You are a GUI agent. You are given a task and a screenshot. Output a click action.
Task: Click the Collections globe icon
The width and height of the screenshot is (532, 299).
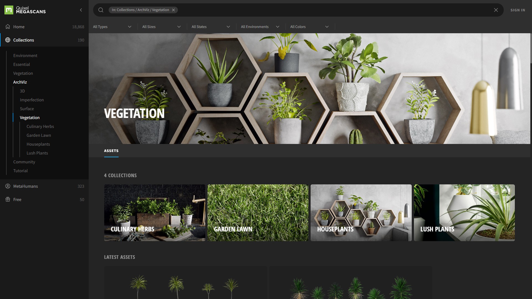point(8,40)
